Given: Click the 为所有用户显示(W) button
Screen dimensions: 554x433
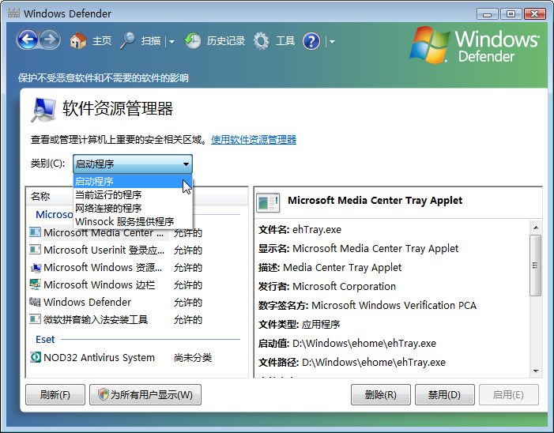Looking at the screenshot, I should pyautogui.click(x=145, y=394).
